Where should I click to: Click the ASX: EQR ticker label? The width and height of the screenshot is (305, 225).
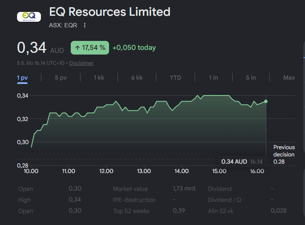(x=63, y=25)
